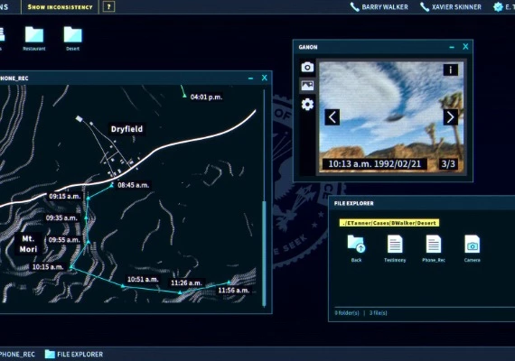Screen dimensions: 515x361
Task: Click the folder and file count status text
Action: 360,313
